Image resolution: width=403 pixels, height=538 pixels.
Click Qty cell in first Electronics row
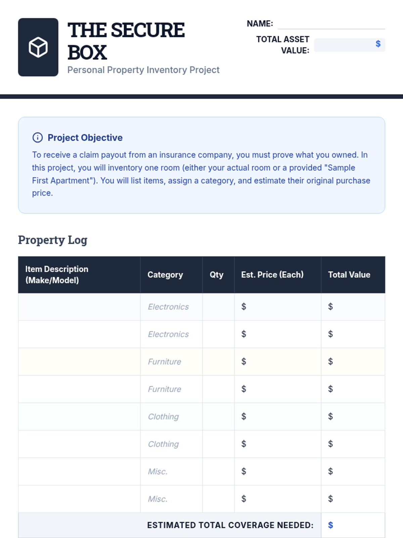tap(218, 307)
